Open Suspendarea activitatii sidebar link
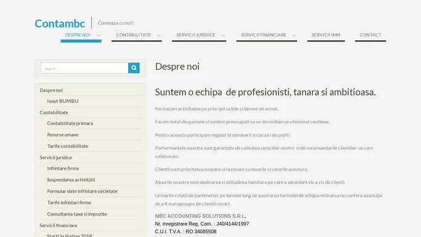Image resolution: width=421 pixels, height=237 pixels. point(71,180)
